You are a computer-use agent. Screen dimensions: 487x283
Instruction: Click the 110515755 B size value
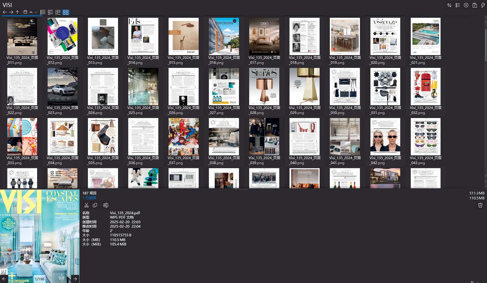(120, 235)
